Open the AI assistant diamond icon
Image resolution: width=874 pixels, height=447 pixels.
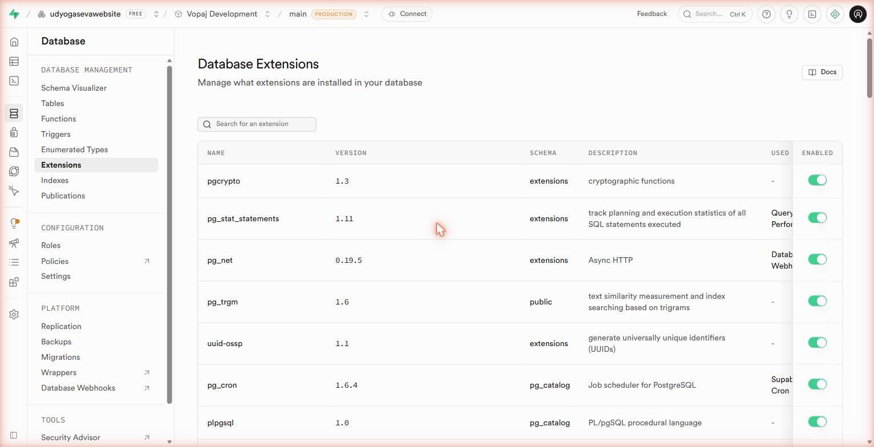tap(835, 14)
